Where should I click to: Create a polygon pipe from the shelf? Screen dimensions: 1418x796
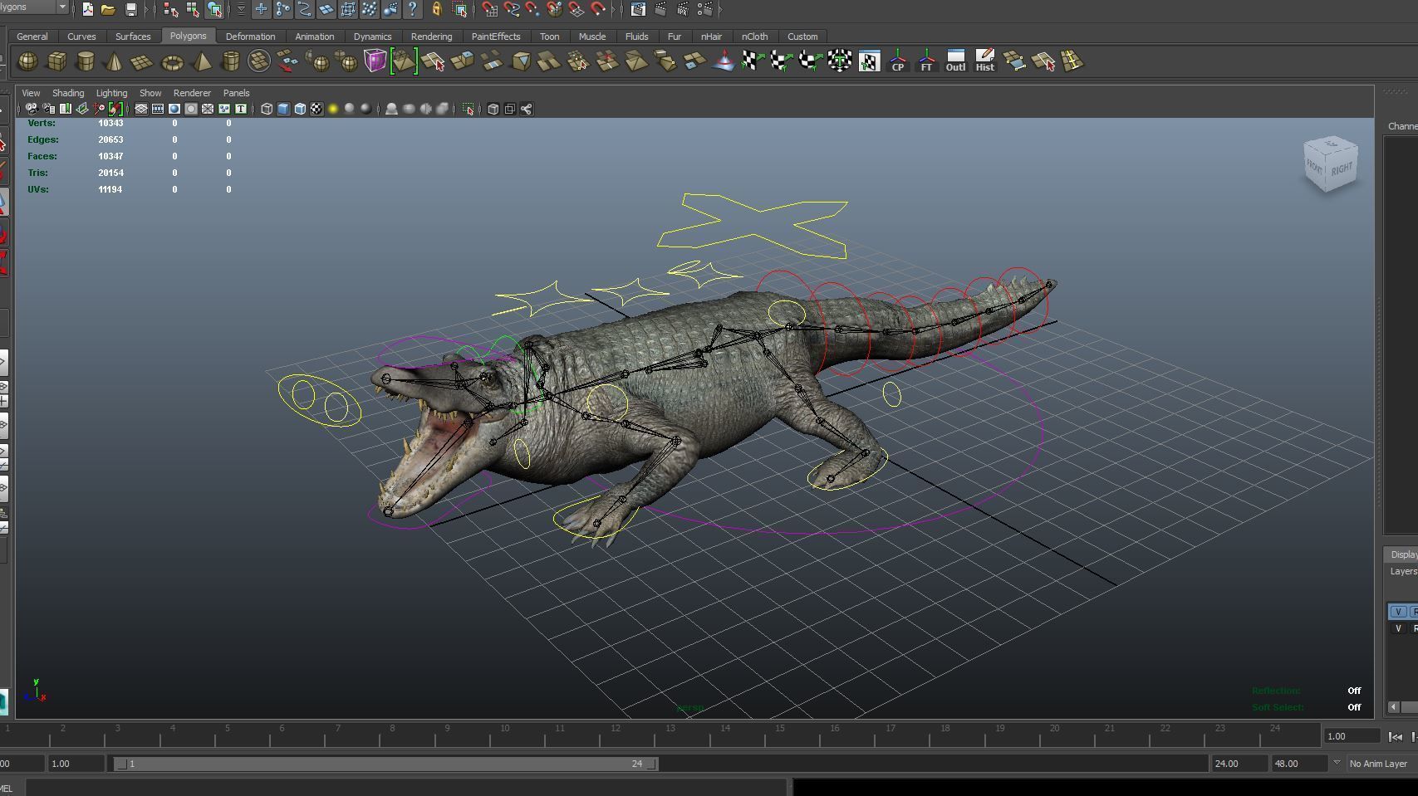click(x=230, y=61)
